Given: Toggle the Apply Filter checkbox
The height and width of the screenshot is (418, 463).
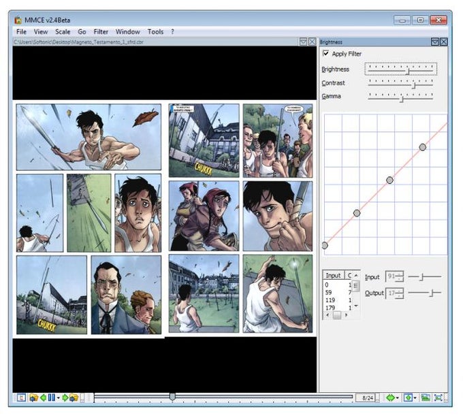Looking at the screenshot, I should [x=325, y=53].
